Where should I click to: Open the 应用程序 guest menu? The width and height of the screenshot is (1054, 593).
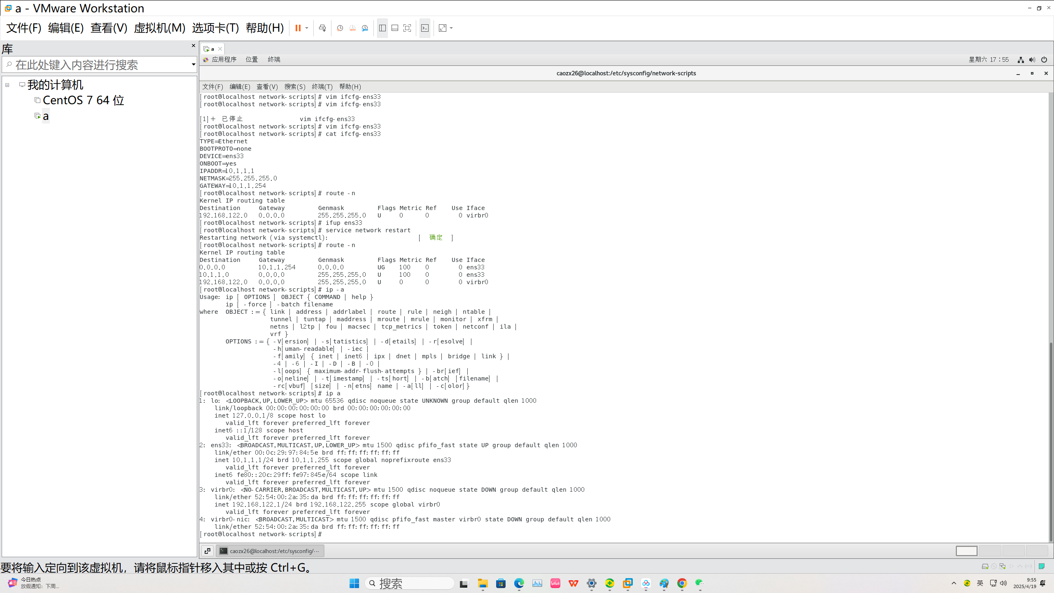pos(224,59)
